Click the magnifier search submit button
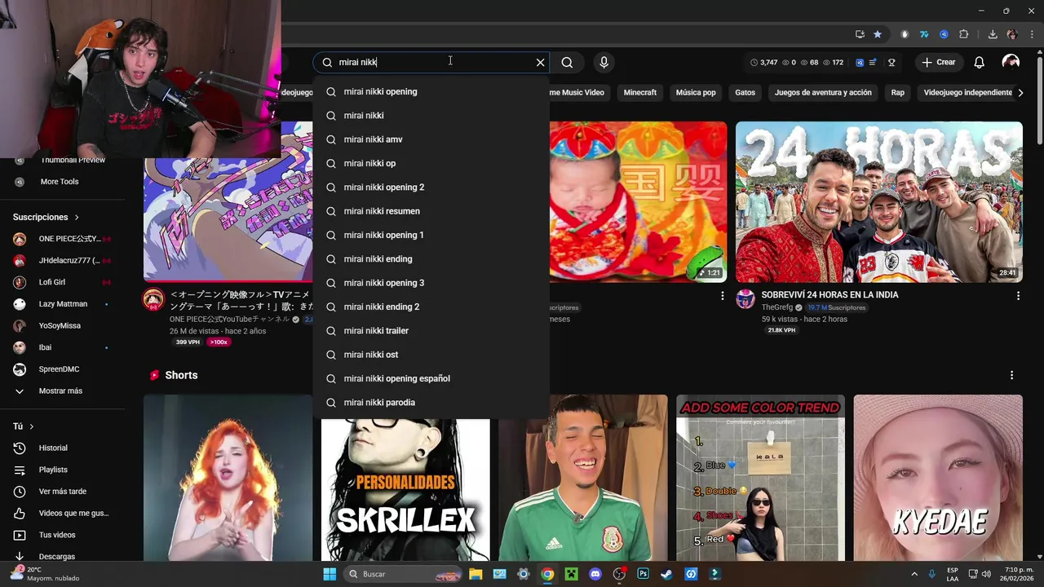Screen dimensions: 1044x587 (x=567, y=62)
